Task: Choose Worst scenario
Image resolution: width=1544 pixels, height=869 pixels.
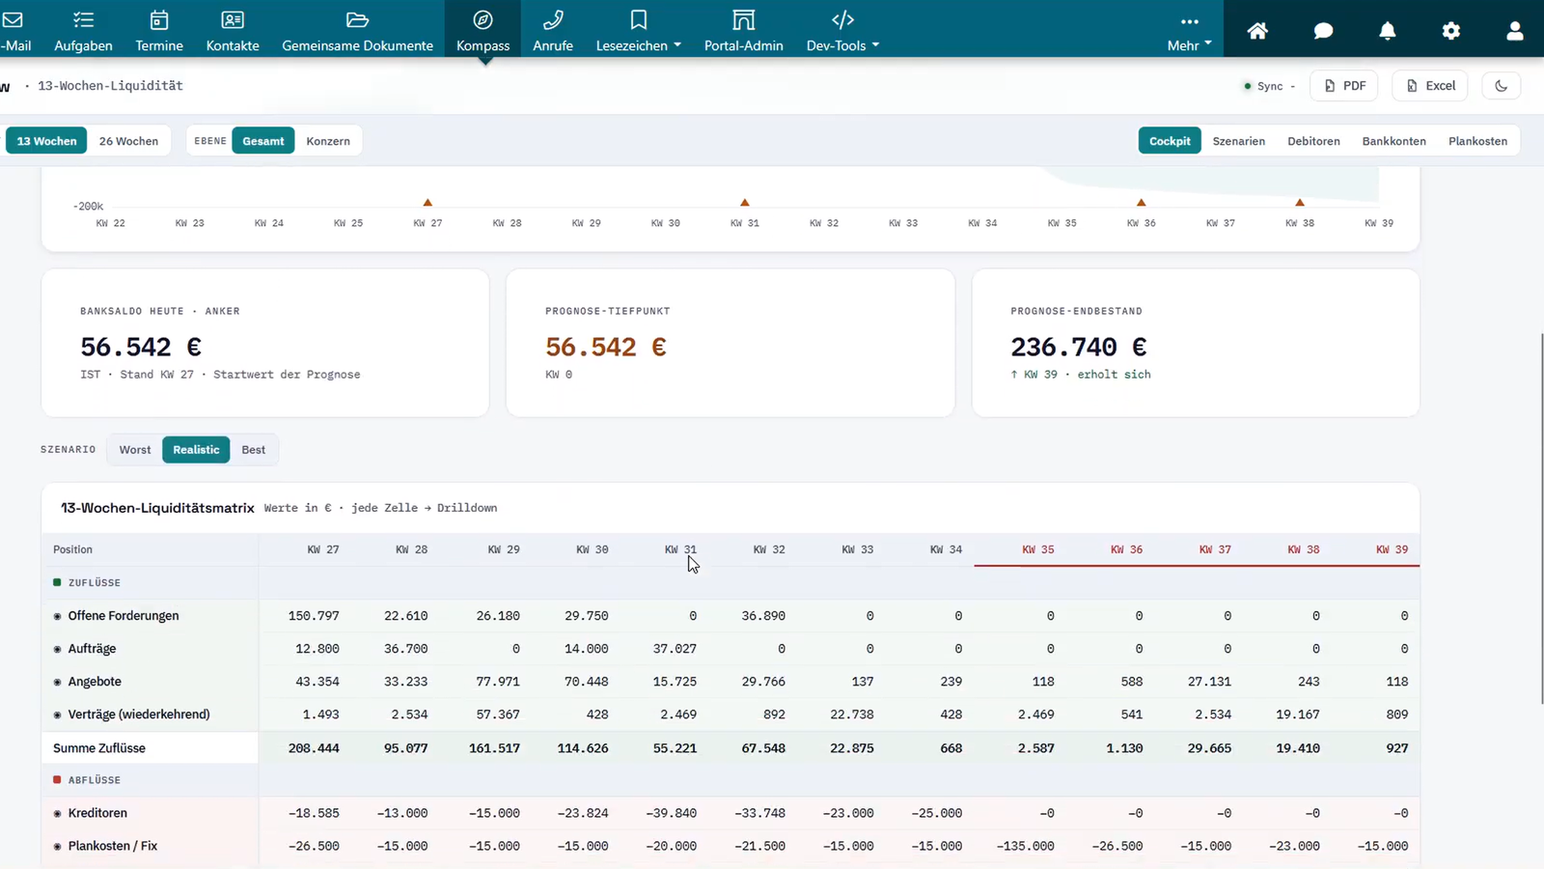Action: pos(135,450)
